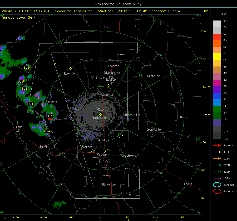Viewport: 237px width, 221px height.
Task: Click the Cochrane city label
Action: [x=86, y=147]
